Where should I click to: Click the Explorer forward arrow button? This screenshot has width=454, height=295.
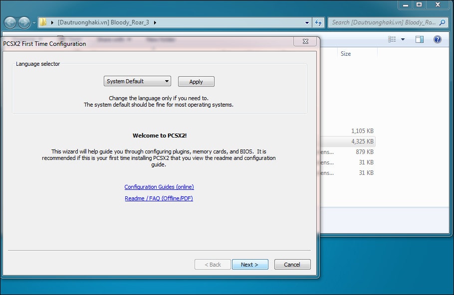coord(24,22)
